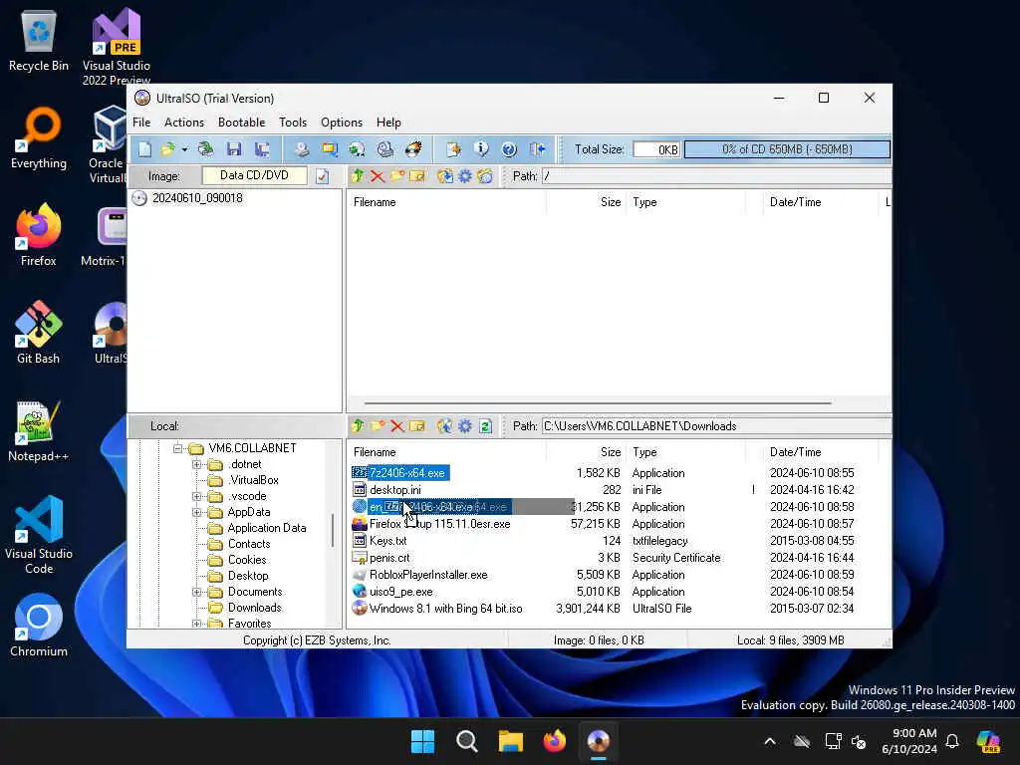The image size is (1020, 765).
Task: Expand the Favorites folder node
Action: click(x=196, y=624)
